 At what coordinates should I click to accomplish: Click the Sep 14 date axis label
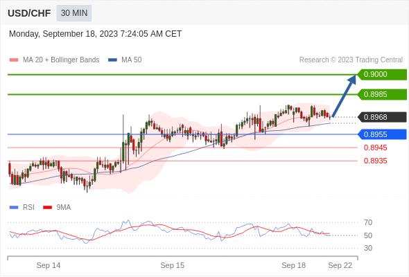pyautogui.click(x=49, y=265)
